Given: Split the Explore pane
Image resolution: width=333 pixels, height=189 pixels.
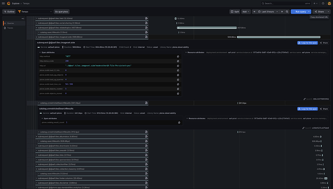Looking at the screenshot, I should click(x=235, y=12).
